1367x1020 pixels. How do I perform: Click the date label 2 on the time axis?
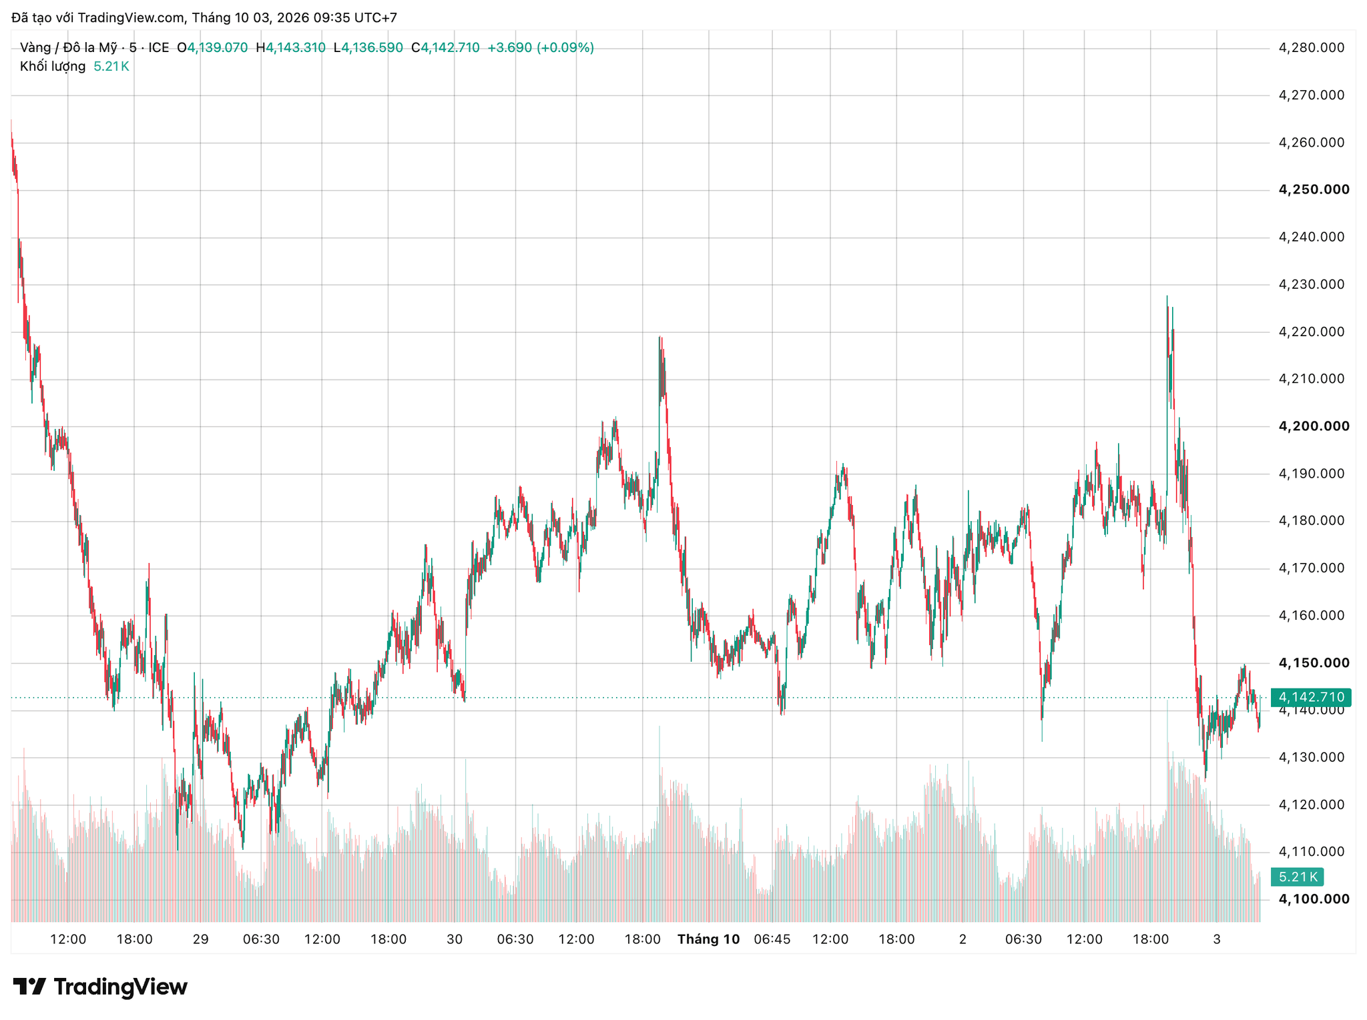(x=963, y=940)
